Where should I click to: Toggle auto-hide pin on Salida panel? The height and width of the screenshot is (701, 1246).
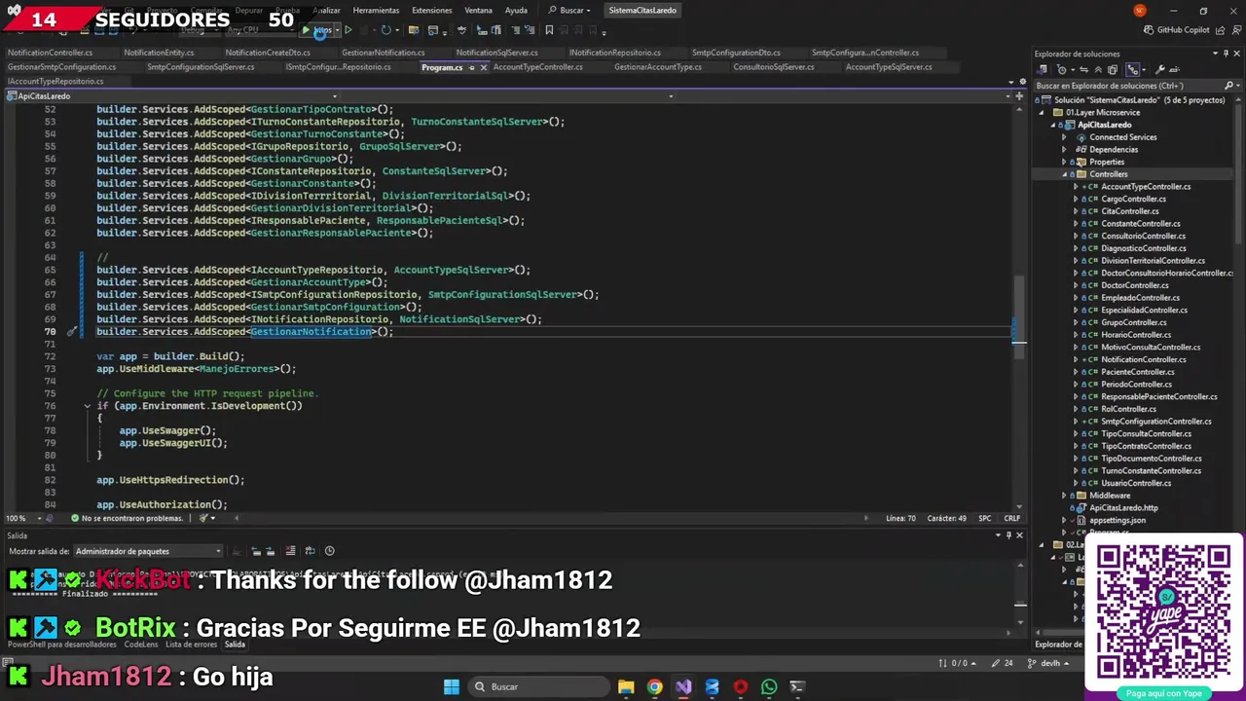pyautogui.click(x=1008, y=535)
